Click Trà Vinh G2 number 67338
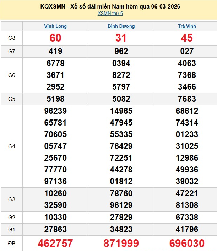 click(x=187, y=217)
